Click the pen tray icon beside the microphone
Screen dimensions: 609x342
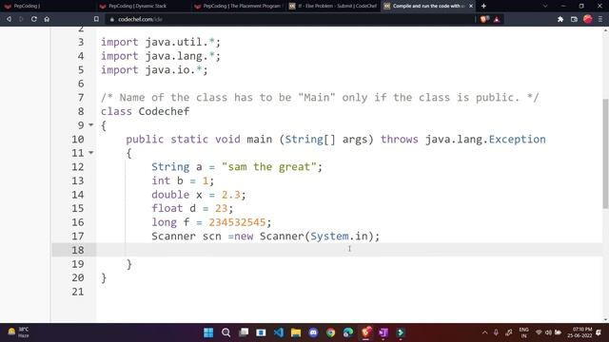509,332
